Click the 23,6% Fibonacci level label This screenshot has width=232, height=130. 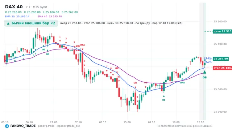pyautogui.click(x=208, y=58)
